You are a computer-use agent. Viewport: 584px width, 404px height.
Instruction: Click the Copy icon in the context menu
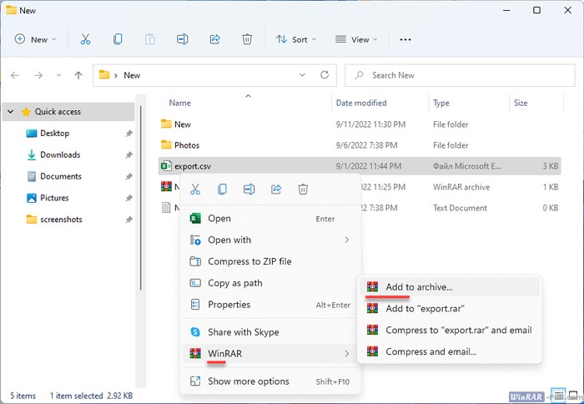[222, 189]
